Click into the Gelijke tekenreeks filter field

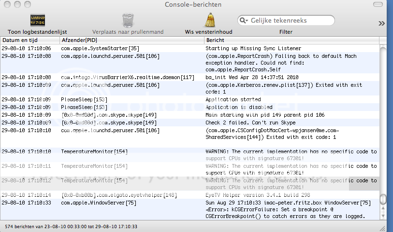coord(290,21)
